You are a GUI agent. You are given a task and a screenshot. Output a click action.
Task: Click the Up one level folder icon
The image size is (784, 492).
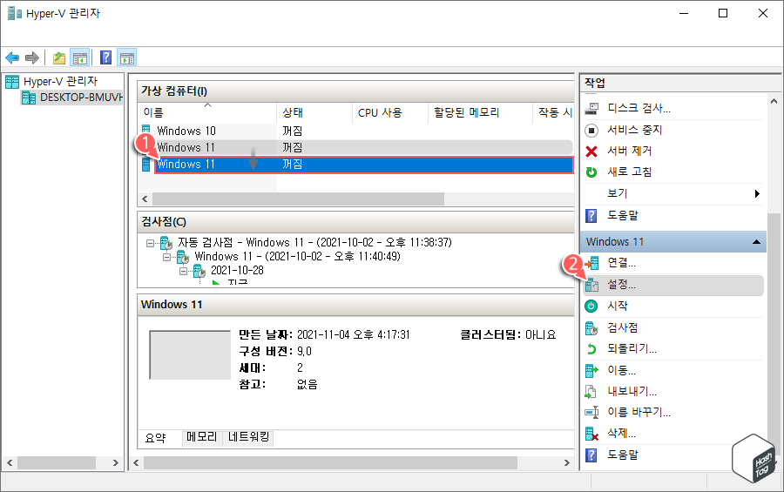59,58
